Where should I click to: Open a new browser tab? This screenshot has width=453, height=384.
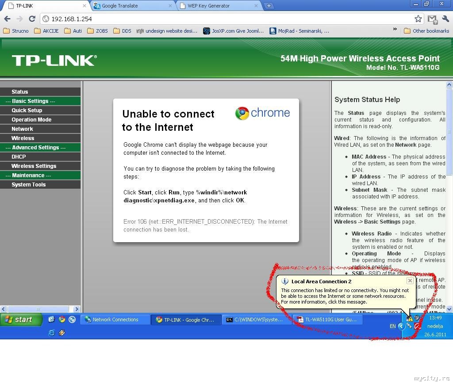pos(269,6)
